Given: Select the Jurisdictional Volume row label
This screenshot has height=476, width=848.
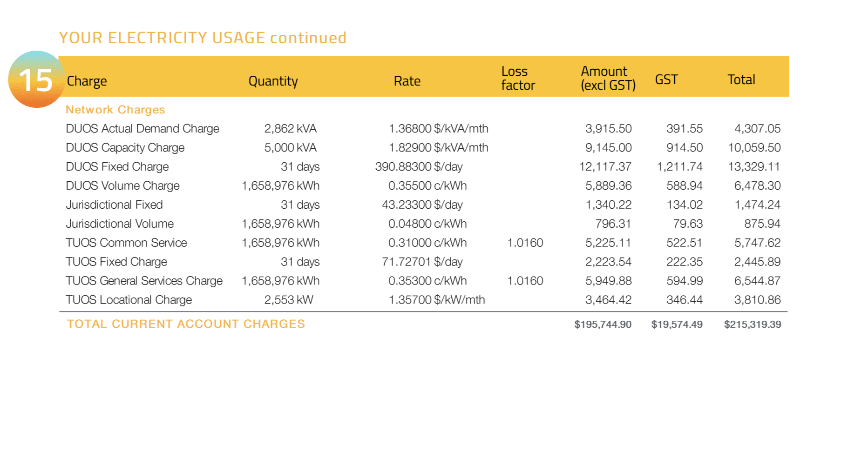Looking at the screenshot, I should pos(120,224).
